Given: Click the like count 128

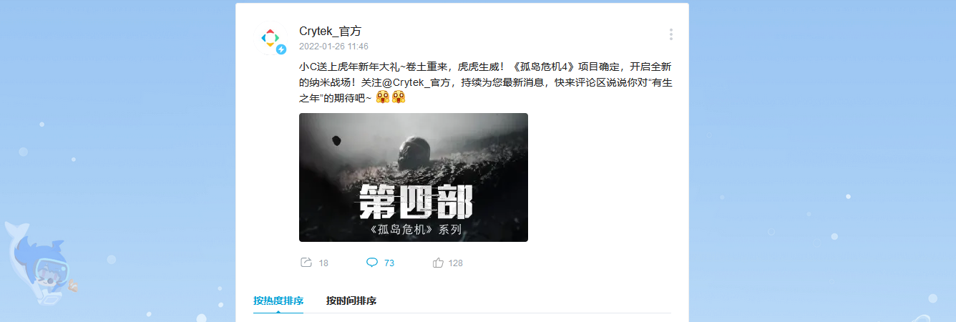Looking at the screenshot, I should click(x=455, y=263).
